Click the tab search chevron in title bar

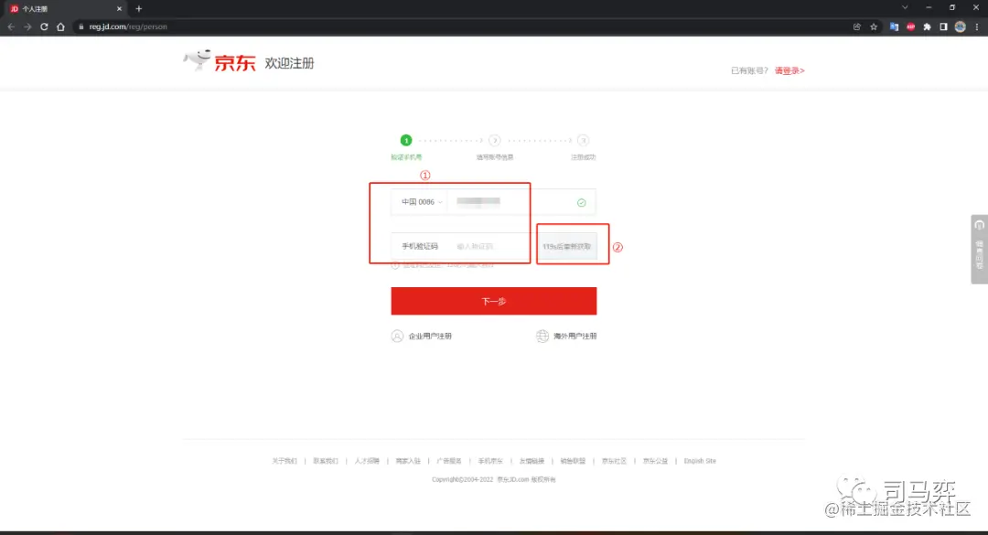[x=905, y=7]
